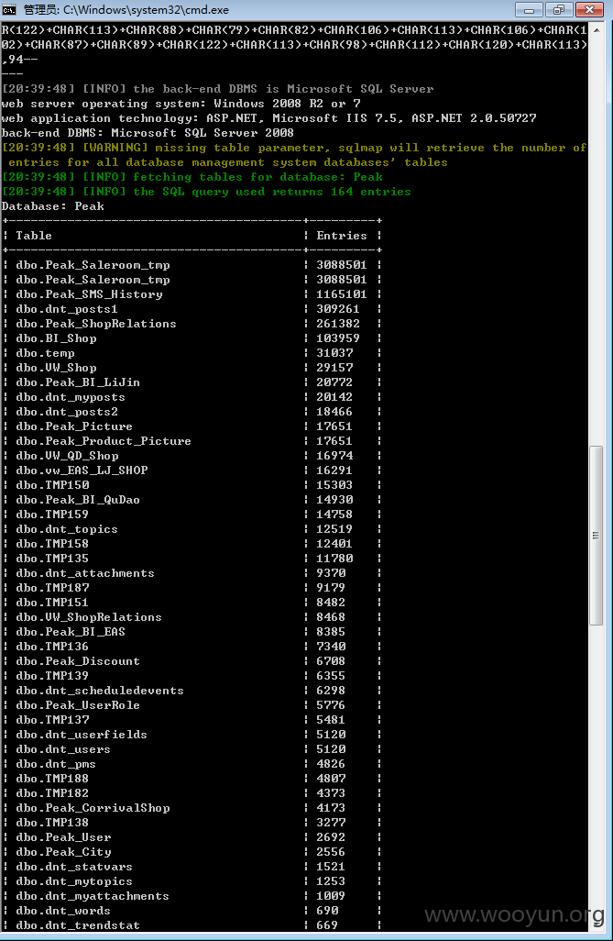This screenshot has width=613, height=941.
Task: Click the window title text cmd.exe
Action: point(126,9)
